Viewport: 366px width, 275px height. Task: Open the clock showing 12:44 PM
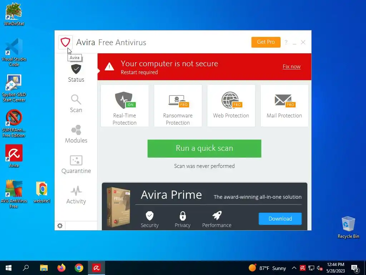tap(335, 268)
